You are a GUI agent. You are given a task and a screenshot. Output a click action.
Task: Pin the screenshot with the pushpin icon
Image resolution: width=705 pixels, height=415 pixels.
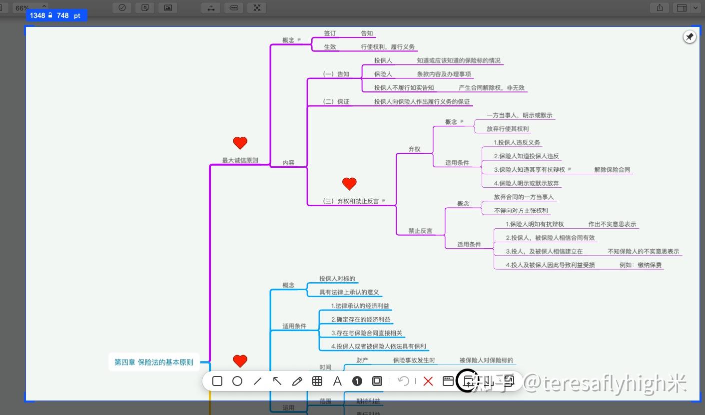pyautogui.click(x=690, y=37)
